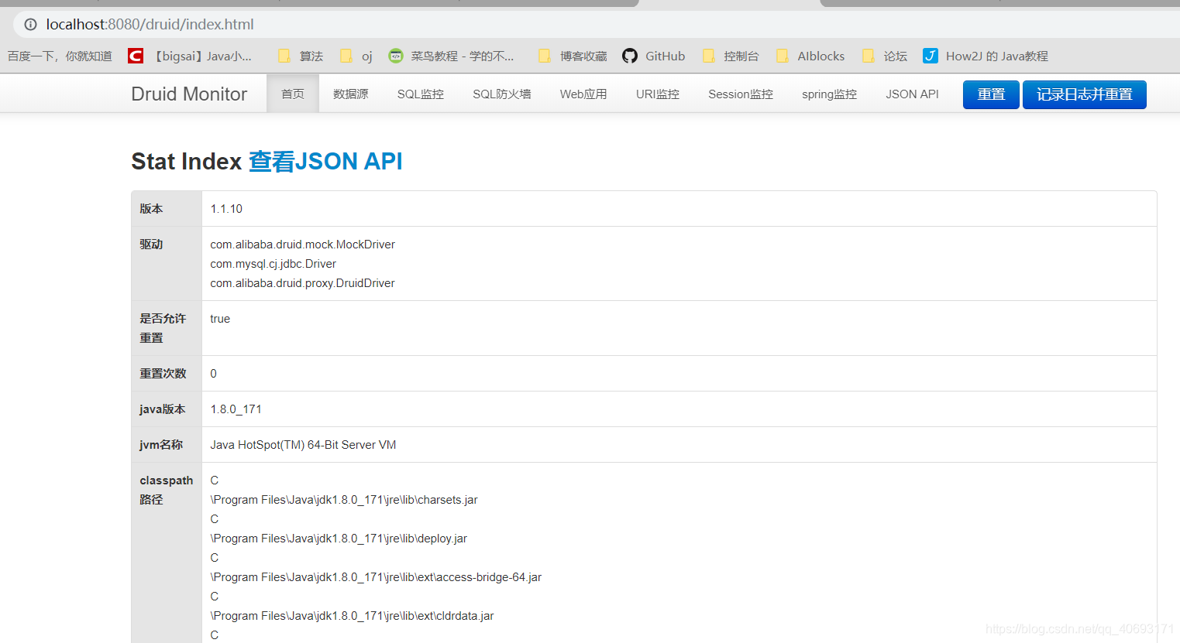Open the Web应用 tab
This screenshot has height=643, width=1180.
point(583,94)
